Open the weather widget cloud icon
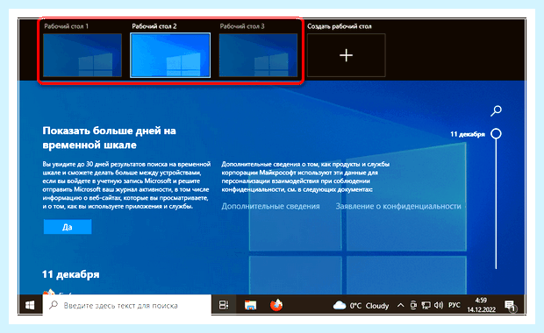 (340, 305)
